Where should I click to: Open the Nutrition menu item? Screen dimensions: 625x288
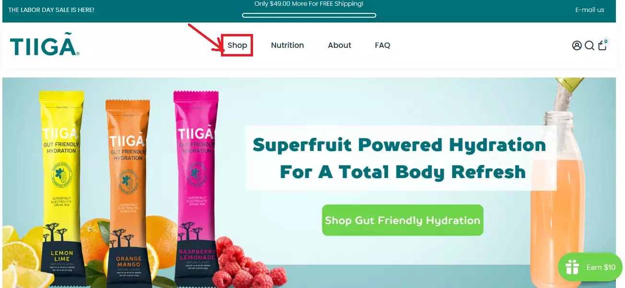pyautogui.click(x=288, y=45)
